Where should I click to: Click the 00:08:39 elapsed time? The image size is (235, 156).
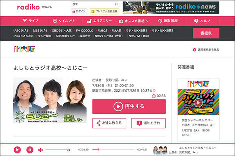click(83, 150)
